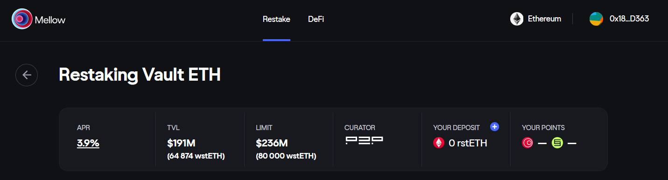Add deposit with the blue plus icon
668x180 pixels.
point(495,126)
